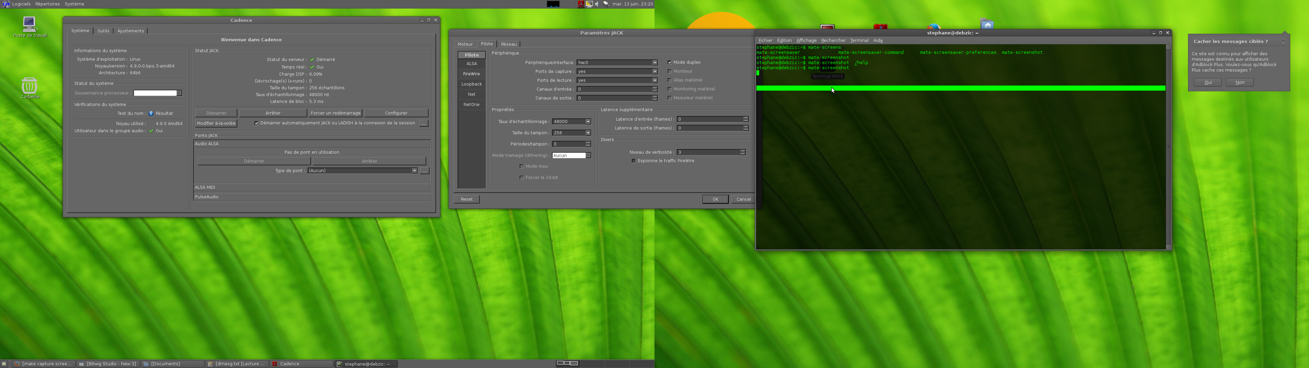The image size is (1309, 368).
Task: Click the Test du nom result icon
Action: 151,113
